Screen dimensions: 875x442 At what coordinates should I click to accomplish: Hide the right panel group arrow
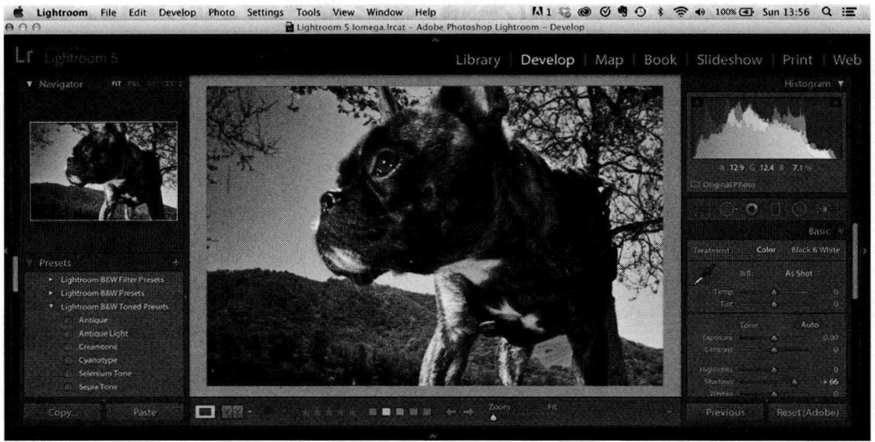click(865, 251)
